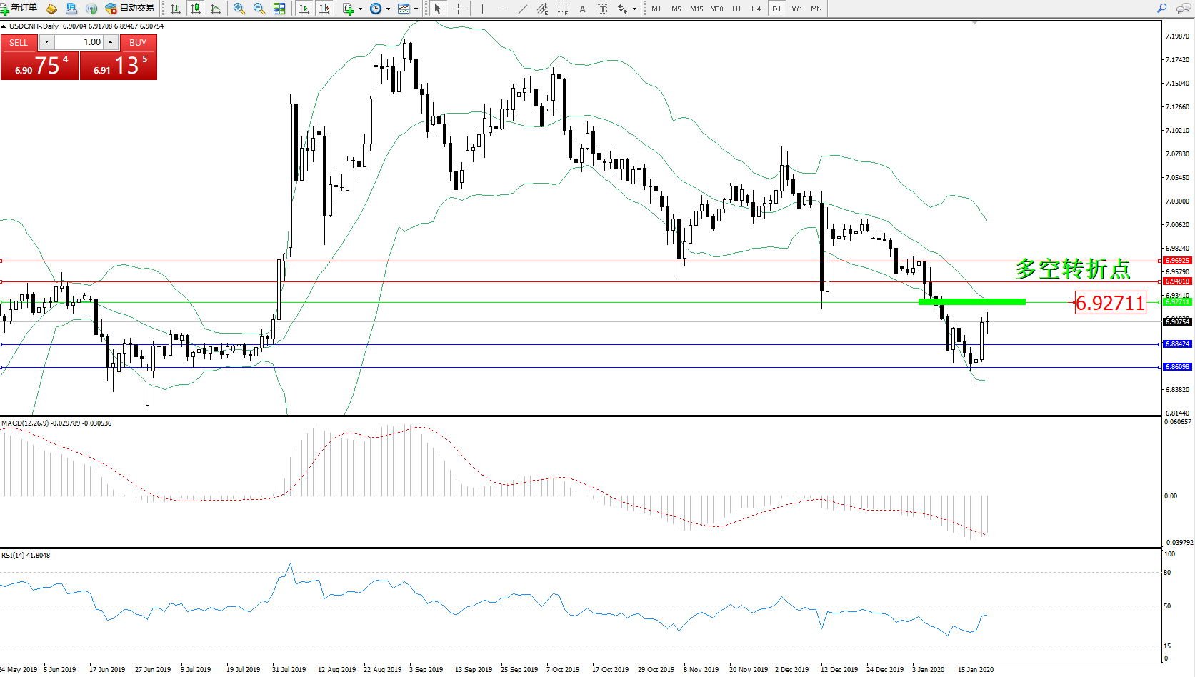This screenshot has height=677, width=1195.
Task: Click the BUY button
Action: click(138, 42)
